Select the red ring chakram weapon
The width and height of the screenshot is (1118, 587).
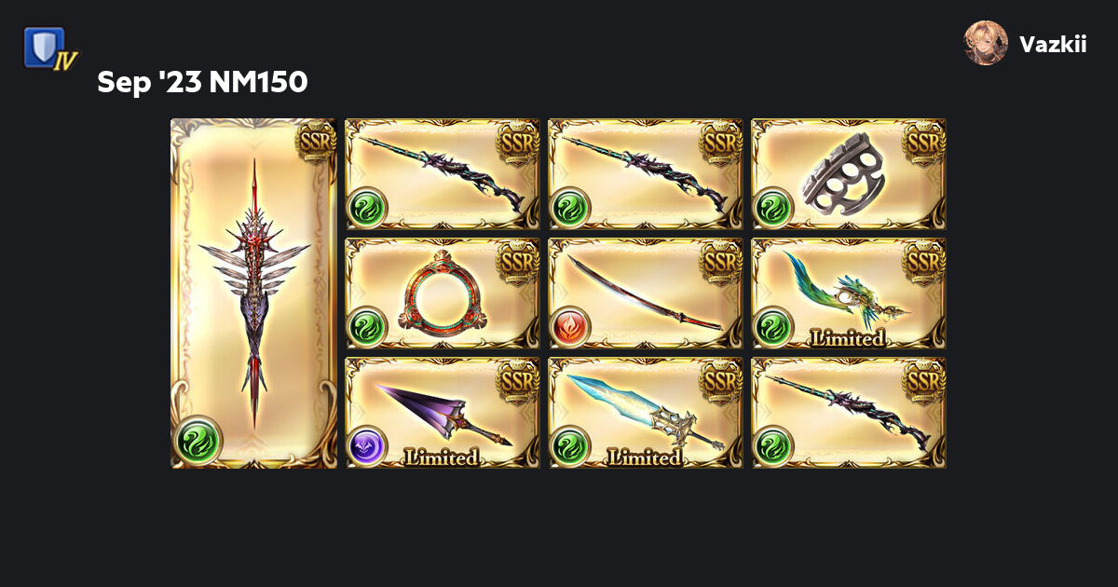443,293
